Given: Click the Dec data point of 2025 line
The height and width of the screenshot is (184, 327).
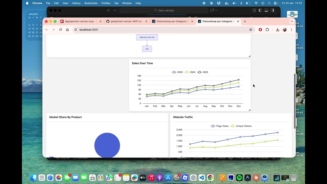Looking at the screenshot, I should click(x=239, y=80).
